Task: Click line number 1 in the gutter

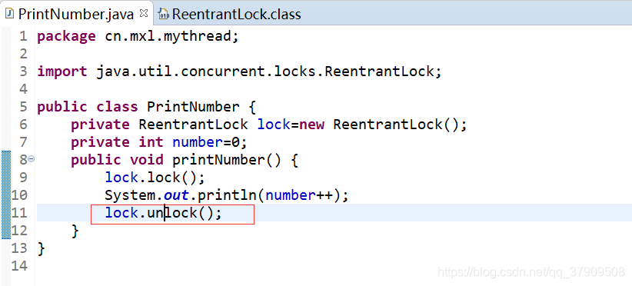Action: click(x=23, y=36)
